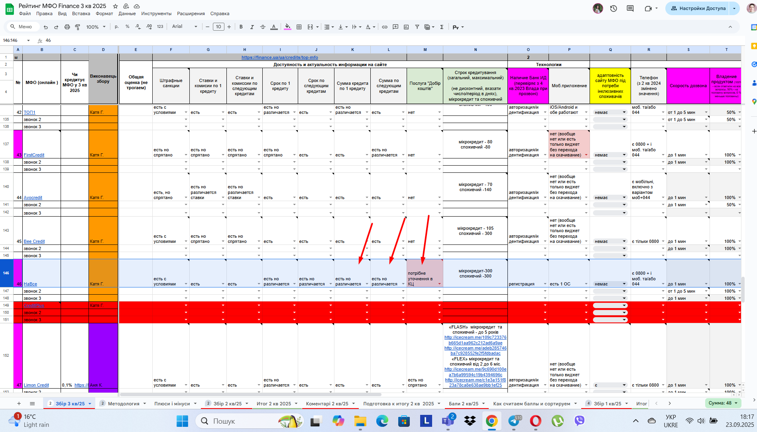Open the FirstCredit hyperlink

[34, 155]
